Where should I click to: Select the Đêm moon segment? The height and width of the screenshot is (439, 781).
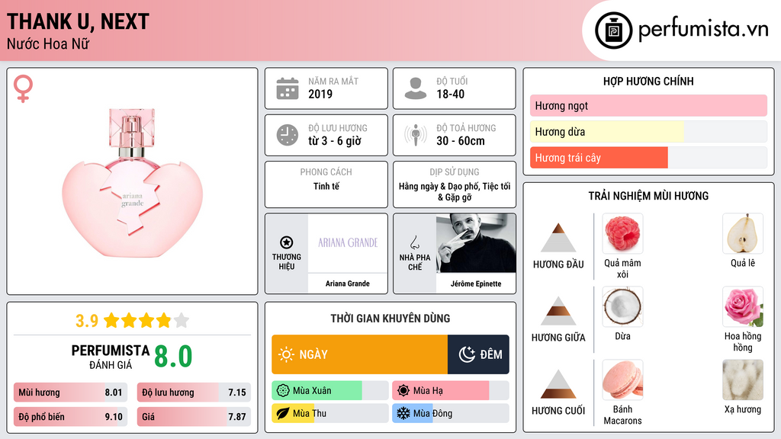478,354
